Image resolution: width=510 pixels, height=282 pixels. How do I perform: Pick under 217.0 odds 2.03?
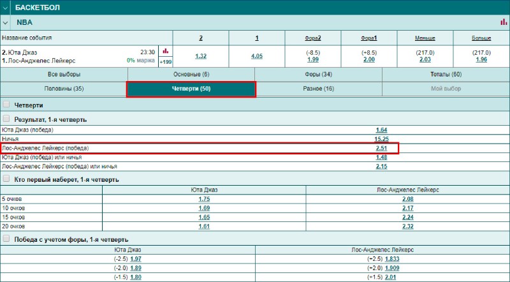pos(425,59)
